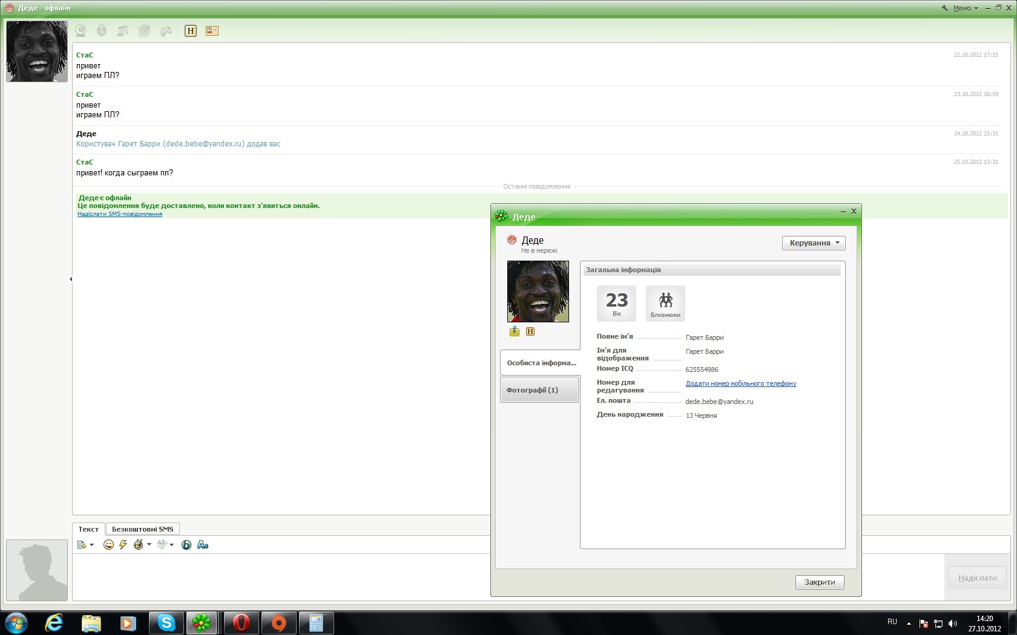Open Internet Explorer from the taskbar

(54, 623)
